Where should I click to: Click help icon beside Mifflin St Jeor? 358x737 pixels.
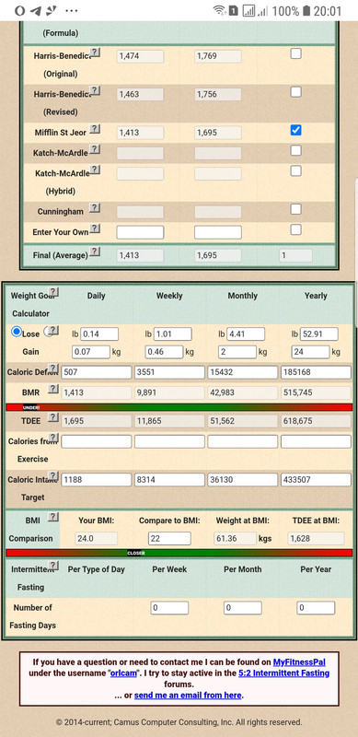tap(95, 129)
